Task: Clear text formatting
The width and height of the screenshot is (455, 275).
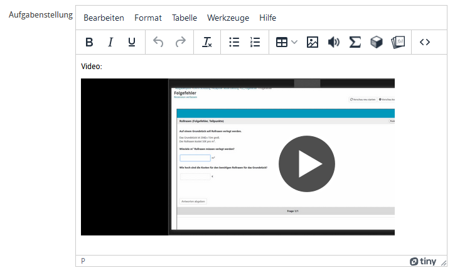Action: pos(207,42)
